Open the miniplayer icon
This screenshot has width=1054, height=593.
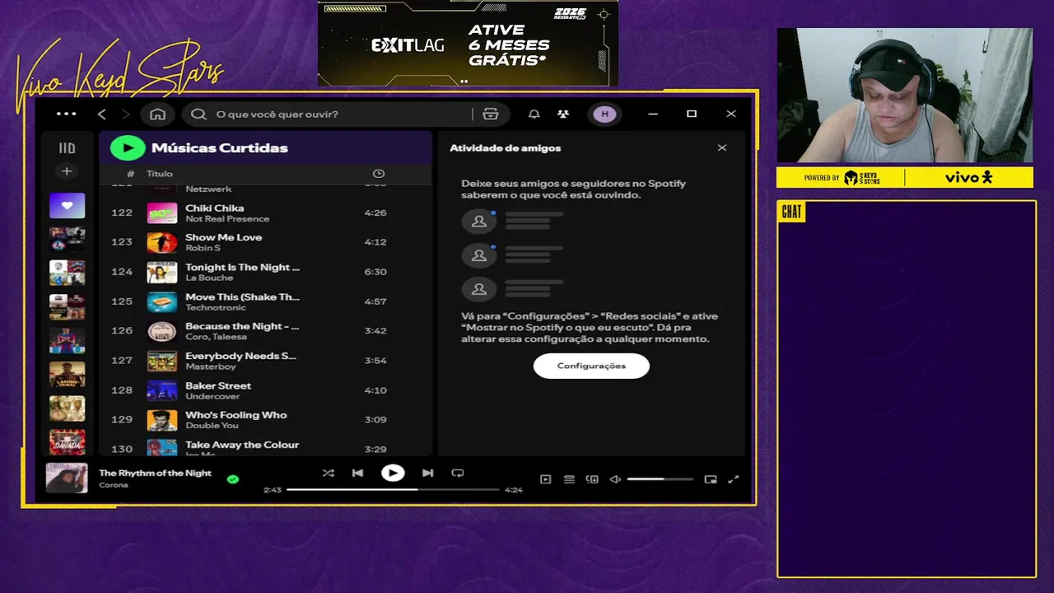711,479
